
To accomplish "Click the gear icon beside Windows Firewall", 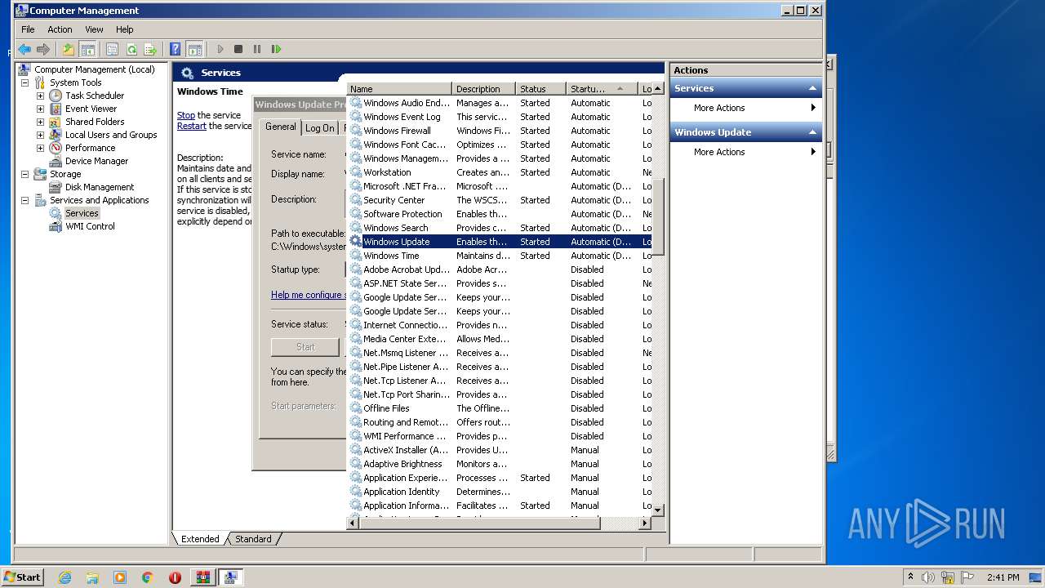I will (x=356, y=131).
